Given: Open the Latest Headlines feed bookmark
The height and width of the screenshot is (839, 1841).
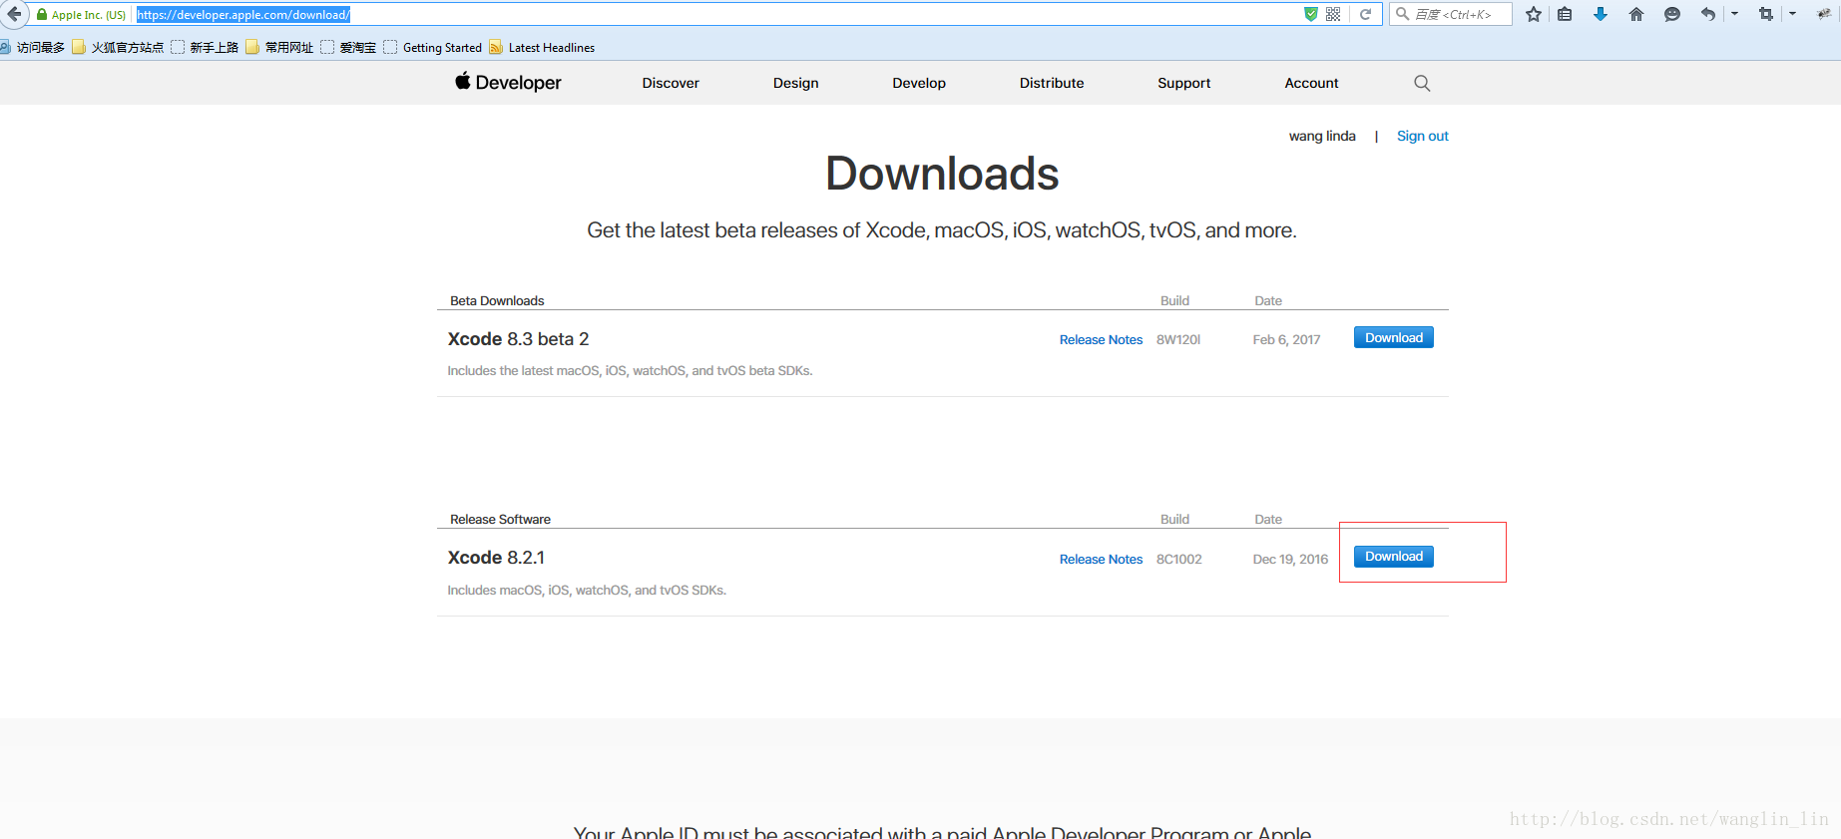Looking at the screenshot, I should [542, 47].
